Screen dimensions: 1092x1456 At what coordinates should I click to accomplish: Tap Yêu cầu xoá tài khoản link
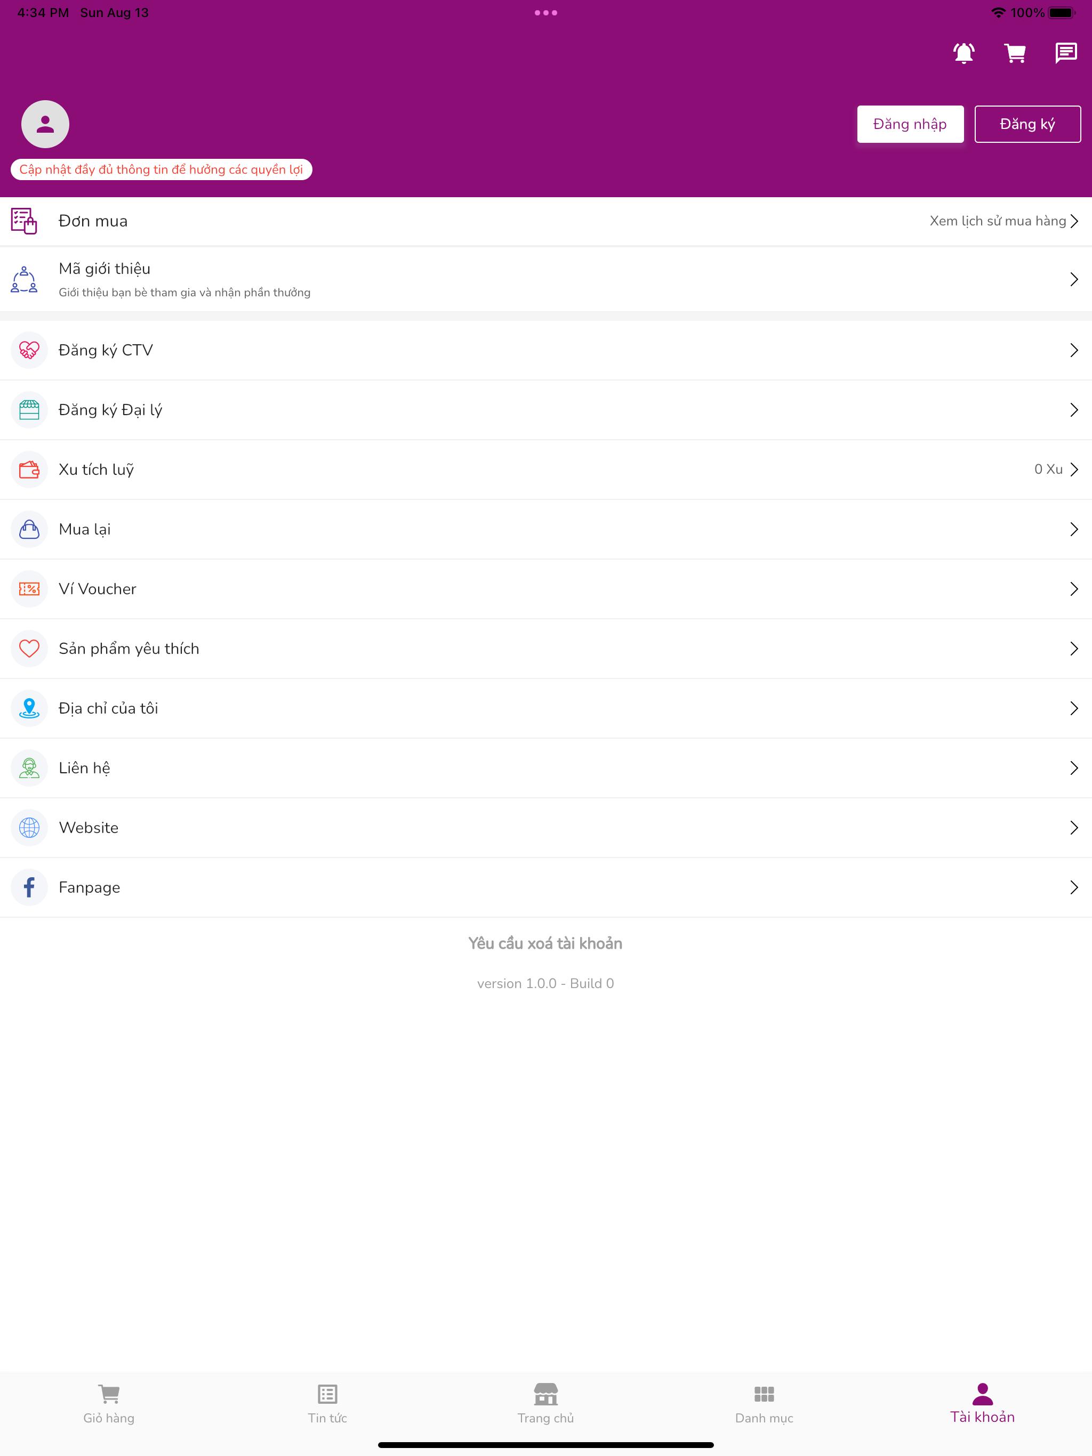point(545,943)
